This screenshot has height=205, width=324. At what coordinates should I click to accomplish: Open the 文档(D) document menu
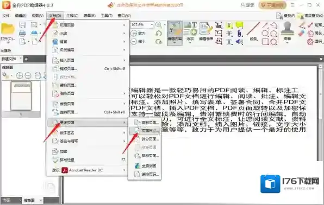tap(55, 16)
